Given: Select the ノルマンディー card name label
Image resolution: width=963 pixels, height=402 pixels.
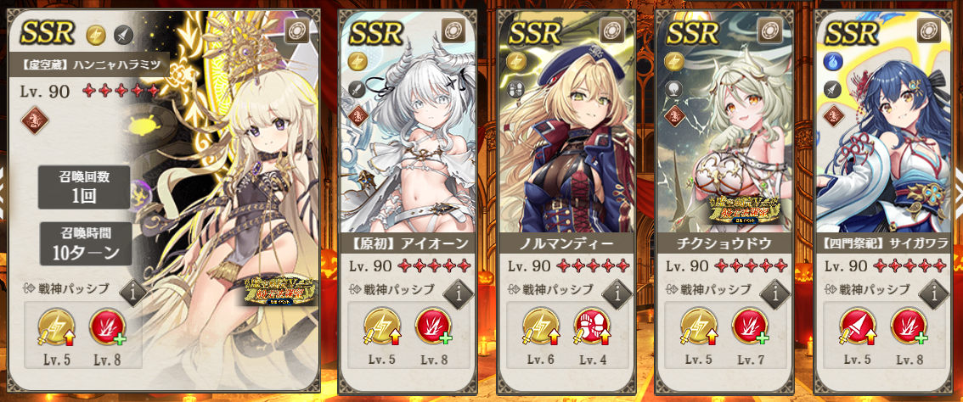Looking at the screenshot, I should [x=567, y=243].
